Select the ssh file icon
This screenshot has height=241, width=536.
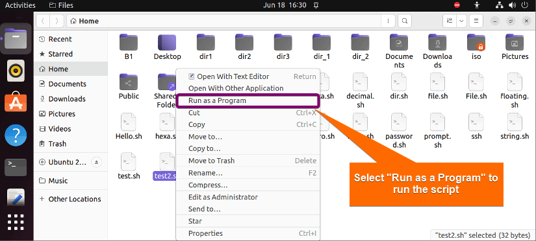pyautogui.click(x=476, y=122)
